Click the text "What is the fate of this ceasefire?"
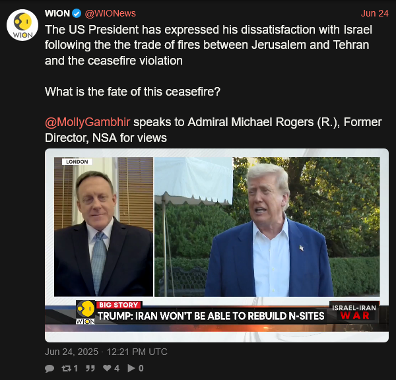396x380 pixels. pos(133,92)
